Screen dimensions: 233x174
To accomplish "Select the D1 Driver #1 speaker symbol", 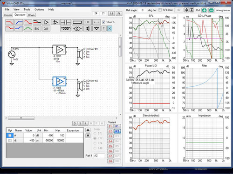I will 80,54.
